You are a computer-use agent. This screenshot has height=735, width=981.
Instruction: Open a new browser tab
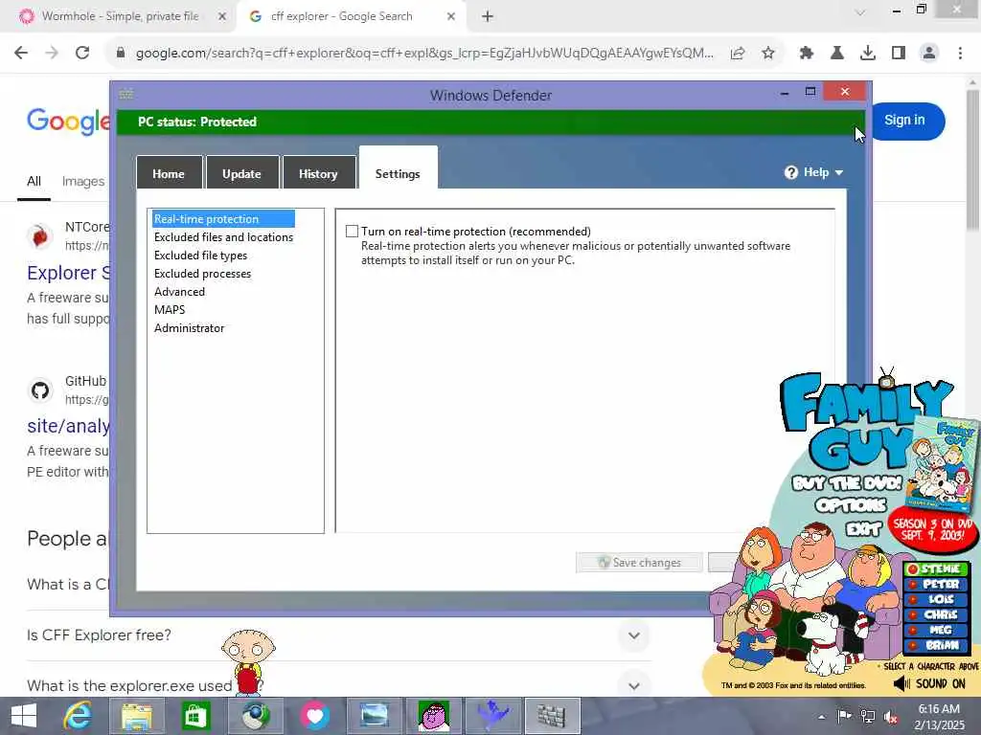point(488,16)
